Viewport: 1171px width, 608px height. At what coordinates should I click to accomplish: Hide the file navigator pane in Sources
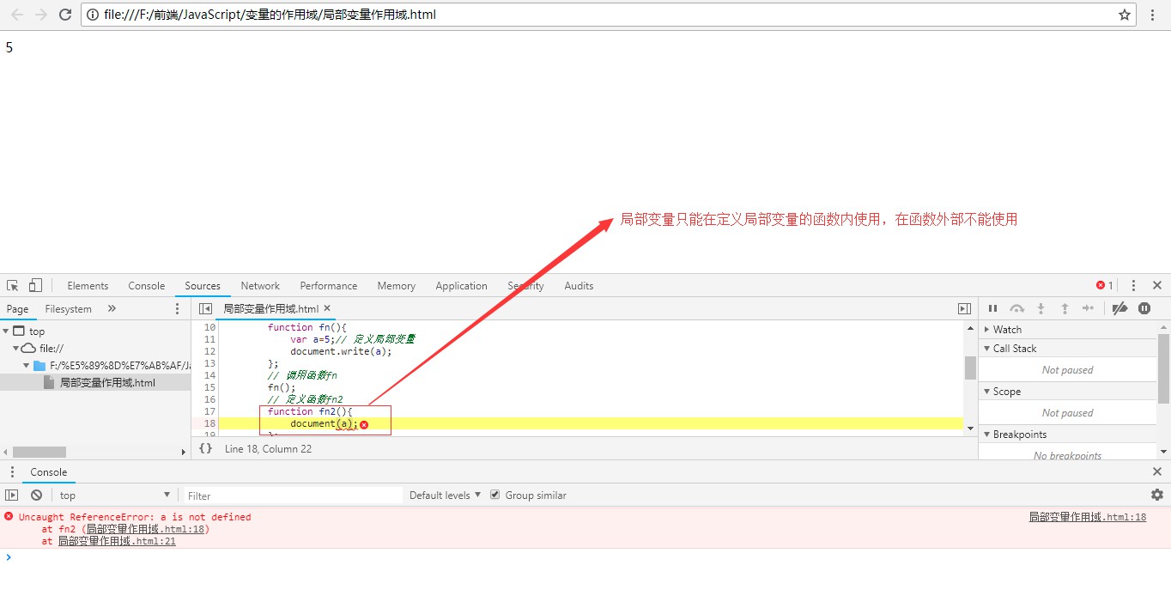pos(205,308)
